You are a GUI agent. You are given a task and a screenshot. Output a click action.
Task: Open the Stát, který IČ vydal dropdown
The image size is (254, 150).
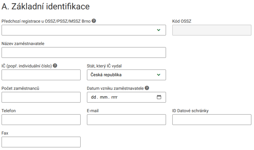pos(126,75)
